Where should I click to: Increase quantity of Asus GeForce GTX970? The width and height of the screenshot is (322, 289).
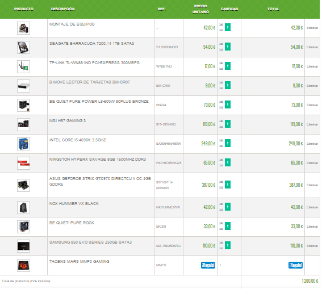pos(221,182)
